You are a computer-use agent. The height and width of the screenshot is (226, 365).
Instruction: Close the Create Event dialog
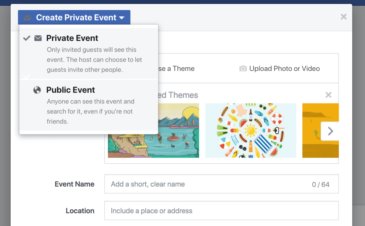pos(344,17)
